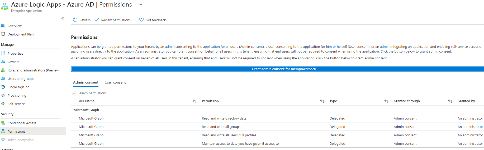Open Provisioning settings
The width and height of the screenshot is (484, 150).
tap(17, 95)
